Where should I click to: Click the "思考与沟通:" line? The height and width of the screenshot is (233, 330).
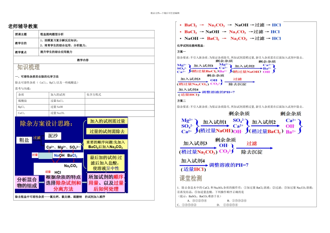(x=23, y=89)
